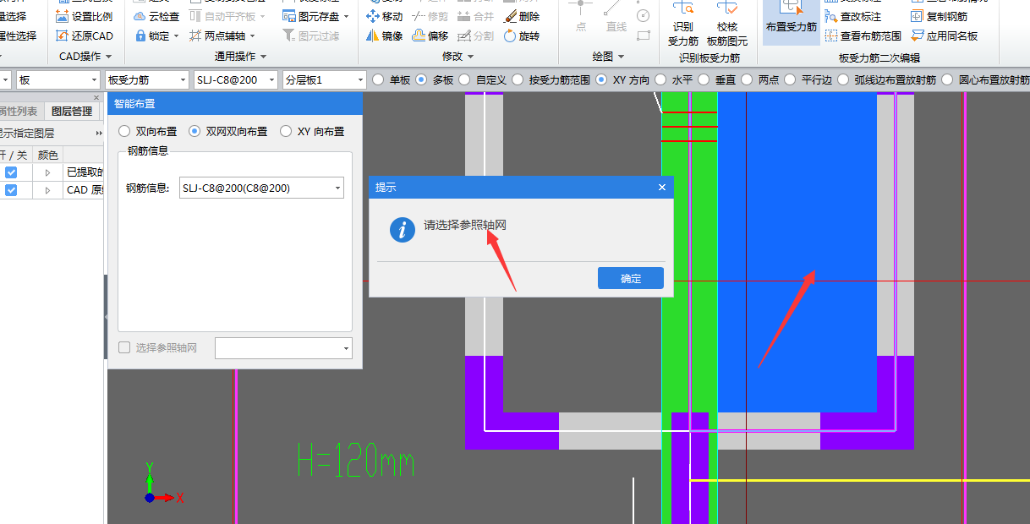1030x524 pixels.
Task: Select the XY 方向 toolbar radio option
Action: tap(622, 79)
